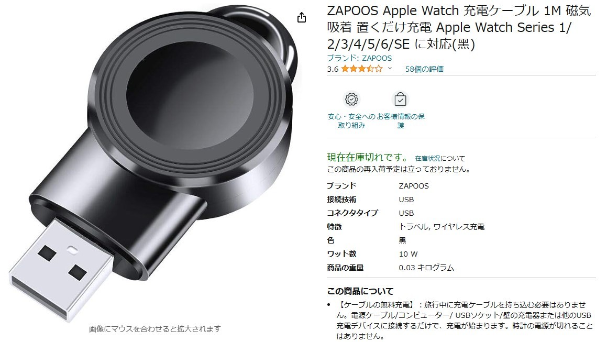607x342 pixels.
Task: Click the お客様情報の保護 text link
Action: pos(401,121)
